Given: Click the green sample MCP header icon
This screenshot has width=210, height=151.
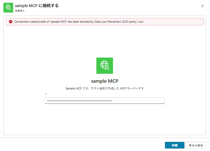Looking at the screenshot, I should [x=8, y=8].
